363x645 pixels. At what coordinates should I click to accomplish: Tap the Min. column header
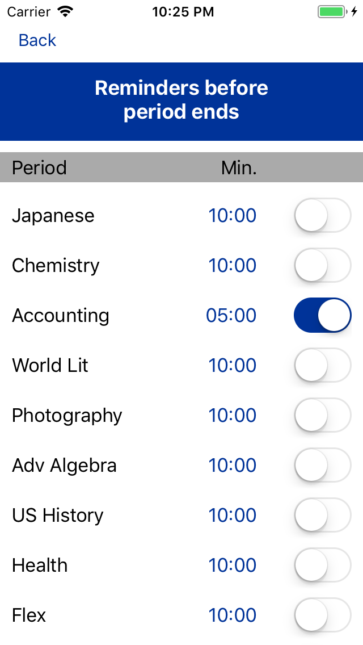tap(238, 167)
